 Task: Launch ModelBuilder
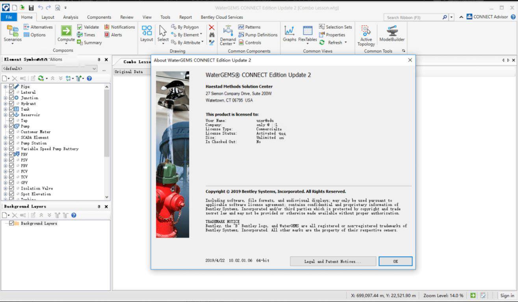(392, 34)
